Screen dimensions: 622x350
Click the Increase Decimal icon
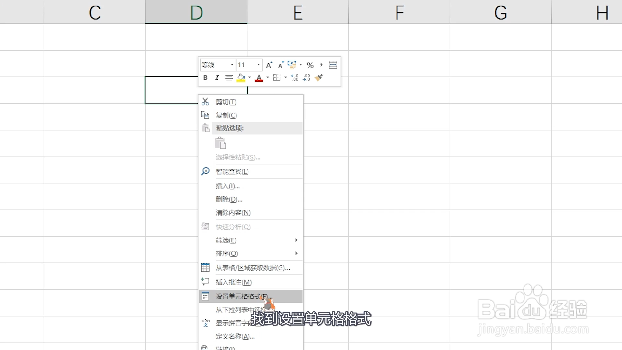tap(294, 78)
